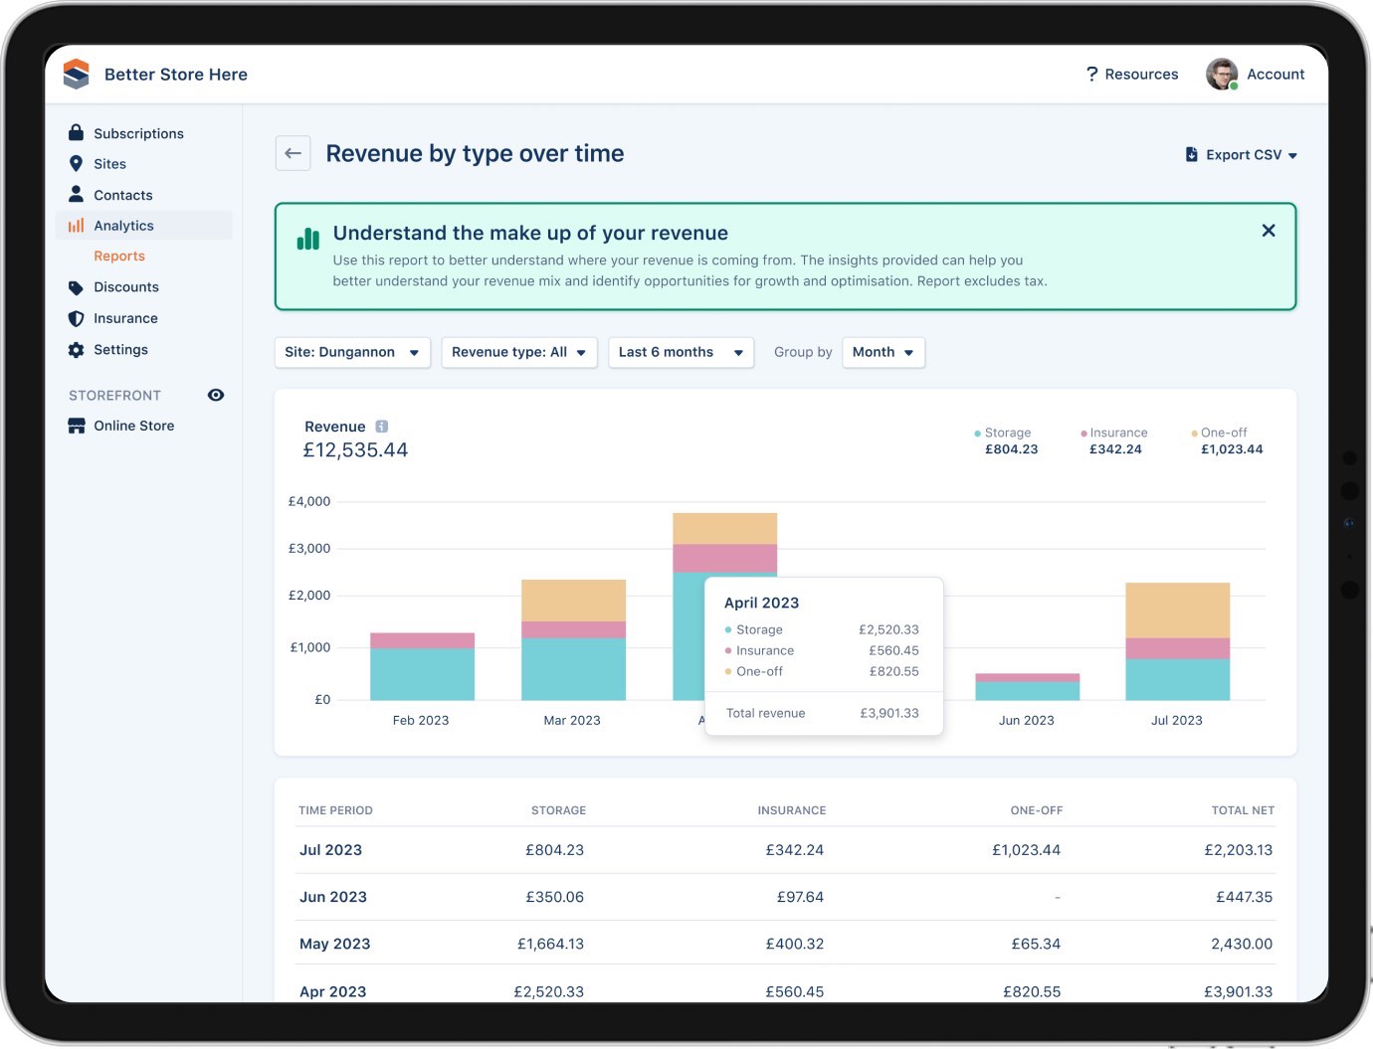The height and width of the screenshot is (1049, 1373).
Task: Open Settings via the gear icon
Action: pyautogui.click(x=76, y=349)
